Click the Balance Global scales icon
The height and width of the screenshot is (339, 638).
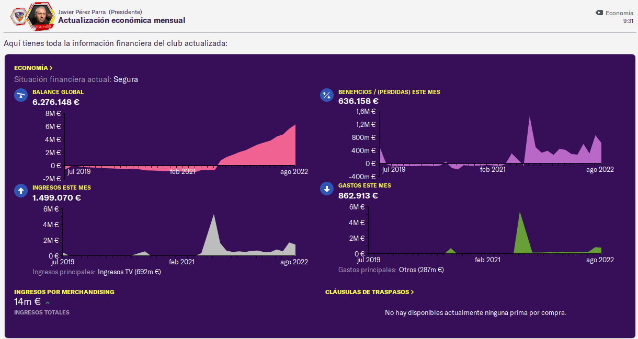click(21, 95)
